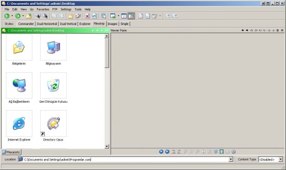Click the checklist view mode icon

coord(140,16)
